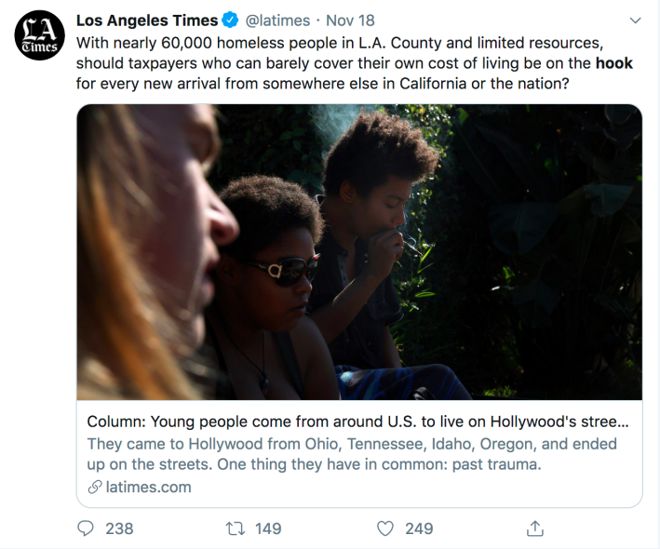Click the reply speech bubble icon
This screenshot has width=660, height=549.
(86, 529)
